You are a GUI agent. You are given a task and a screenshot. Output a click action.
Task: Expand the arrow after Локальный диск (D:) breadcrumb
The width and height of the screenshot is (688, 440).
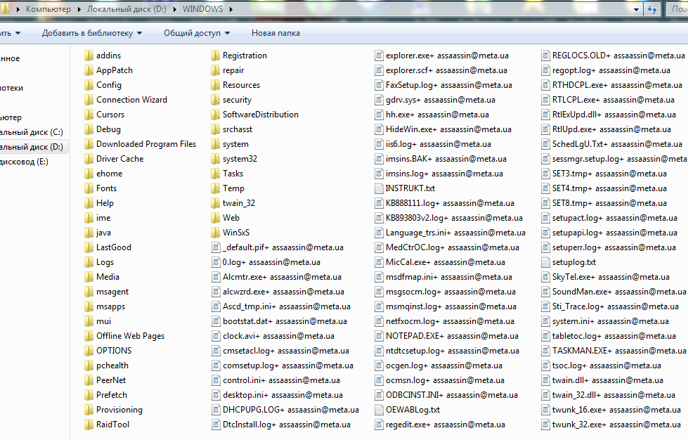pos(174,9)
